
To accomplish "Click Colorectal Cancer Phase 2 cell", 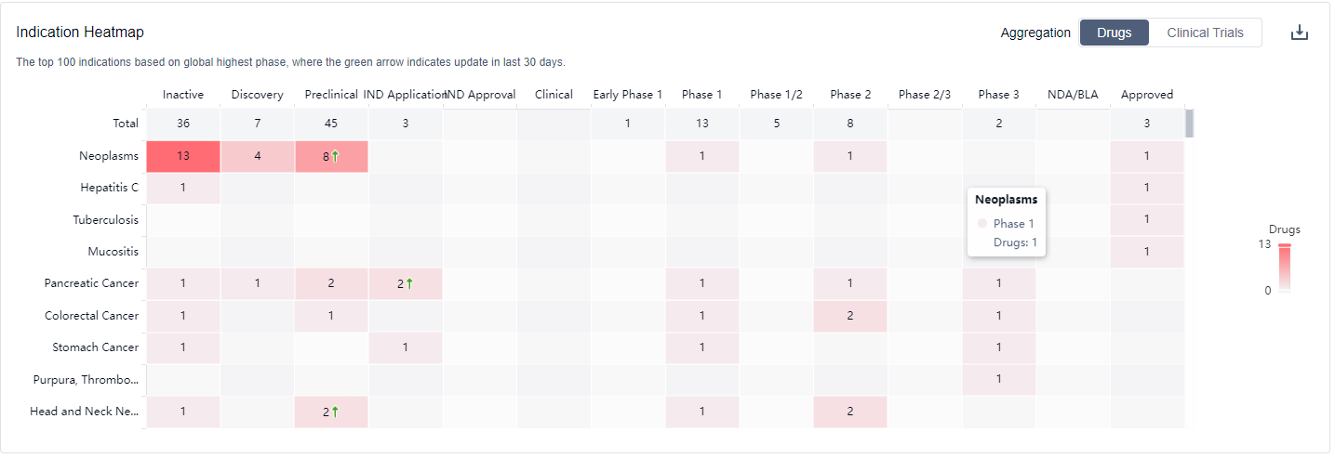I will (x=850, y=316).
